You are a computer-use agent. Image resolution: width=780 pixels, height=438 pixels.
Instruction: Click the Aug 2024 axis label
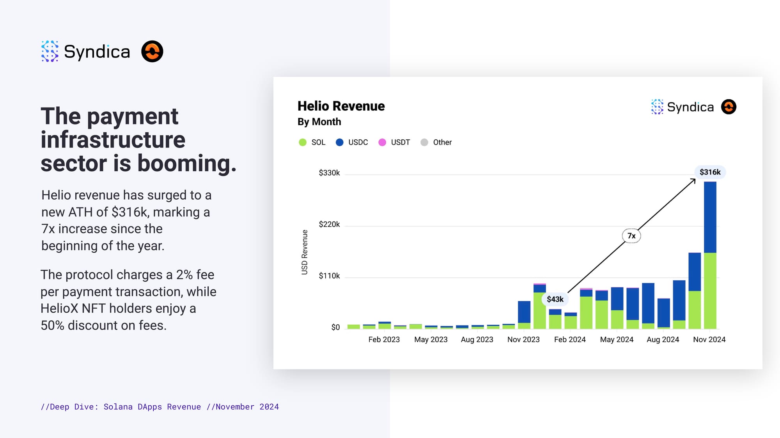(663, 339)
